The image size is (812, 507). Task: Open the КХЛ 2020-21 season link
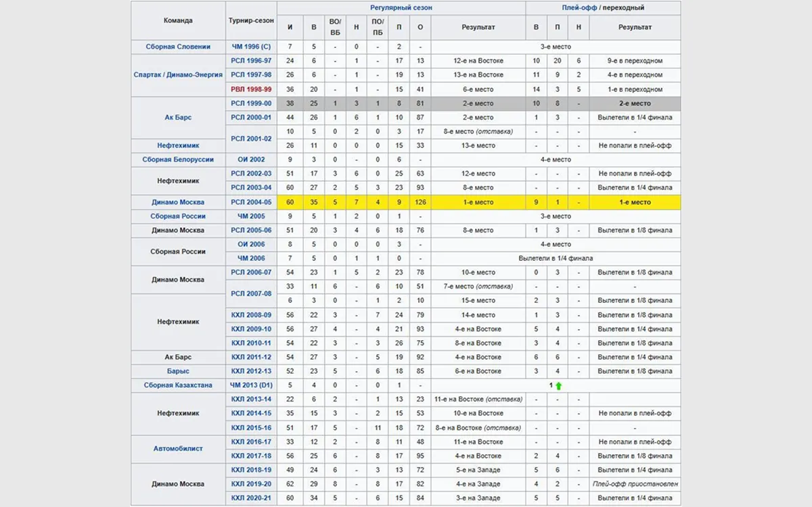click(x=251, y=498)
